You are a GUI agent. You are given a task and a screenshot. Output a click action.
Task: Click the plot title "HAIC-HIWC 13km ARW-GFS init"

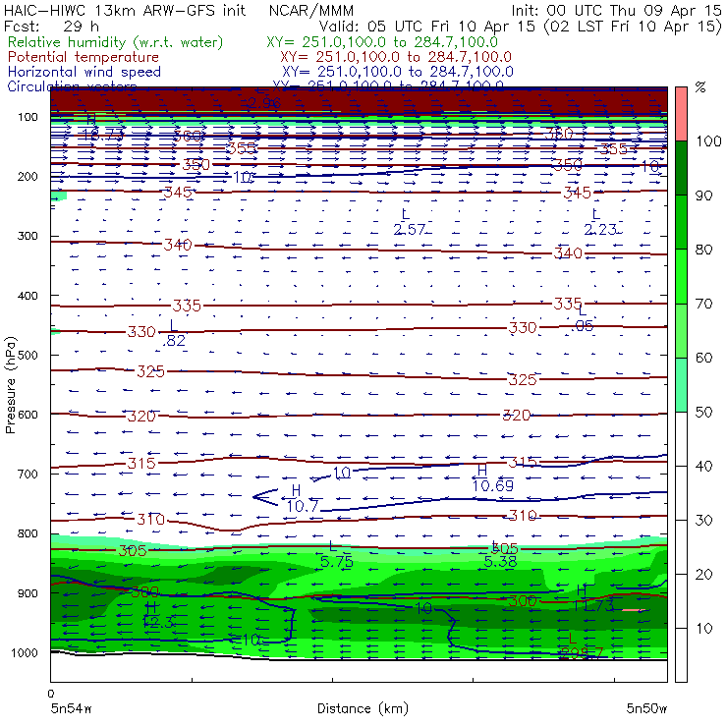click(x=125, y=11)
